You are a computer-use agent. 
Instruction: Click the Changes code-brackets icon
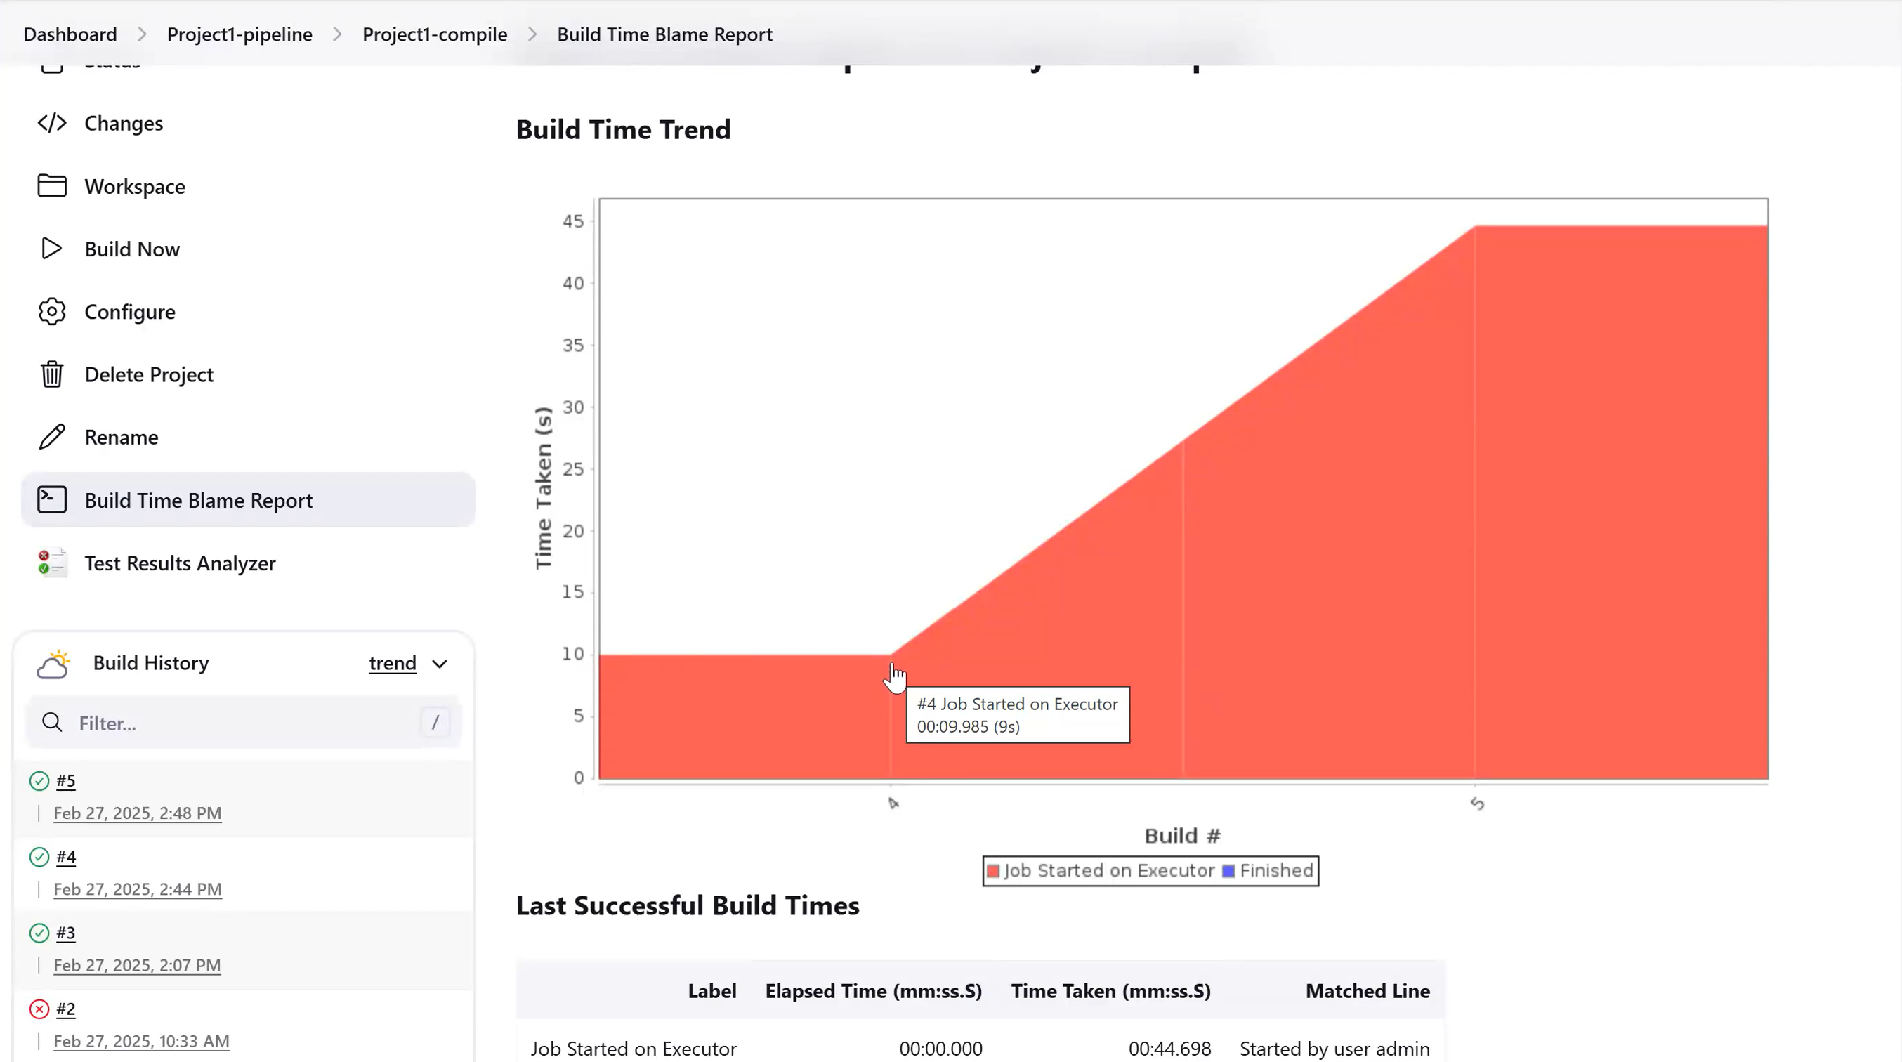pos(52,123)
